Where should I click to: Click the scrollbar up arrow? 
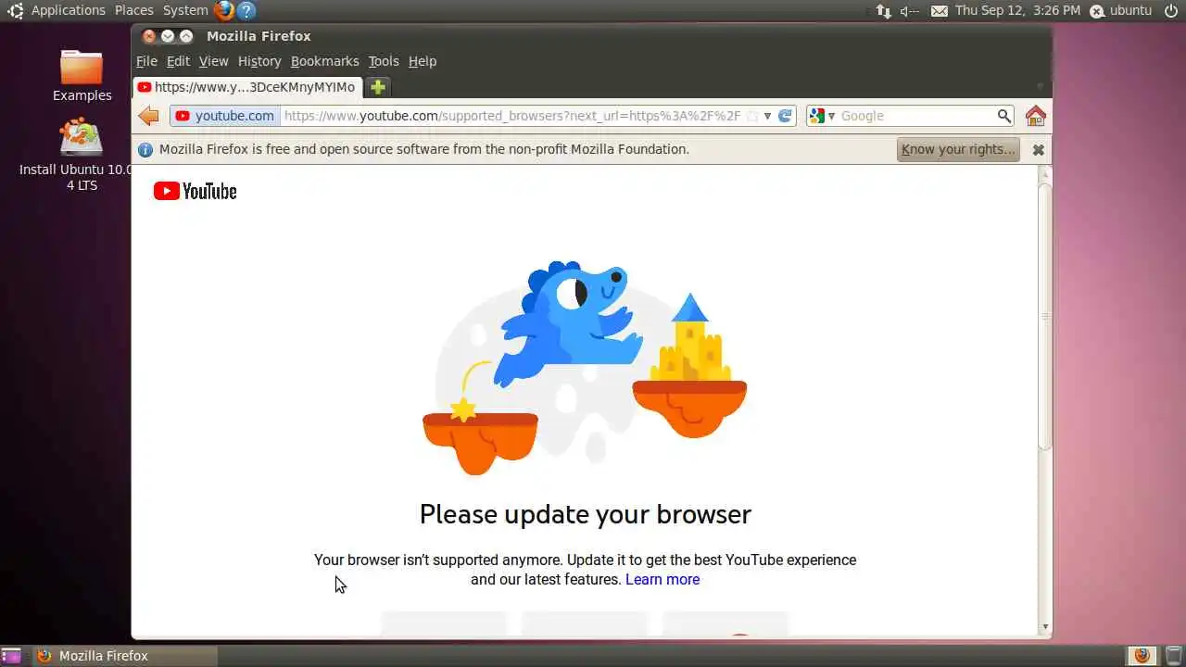pyautogui.click(x=1045, y=174)
